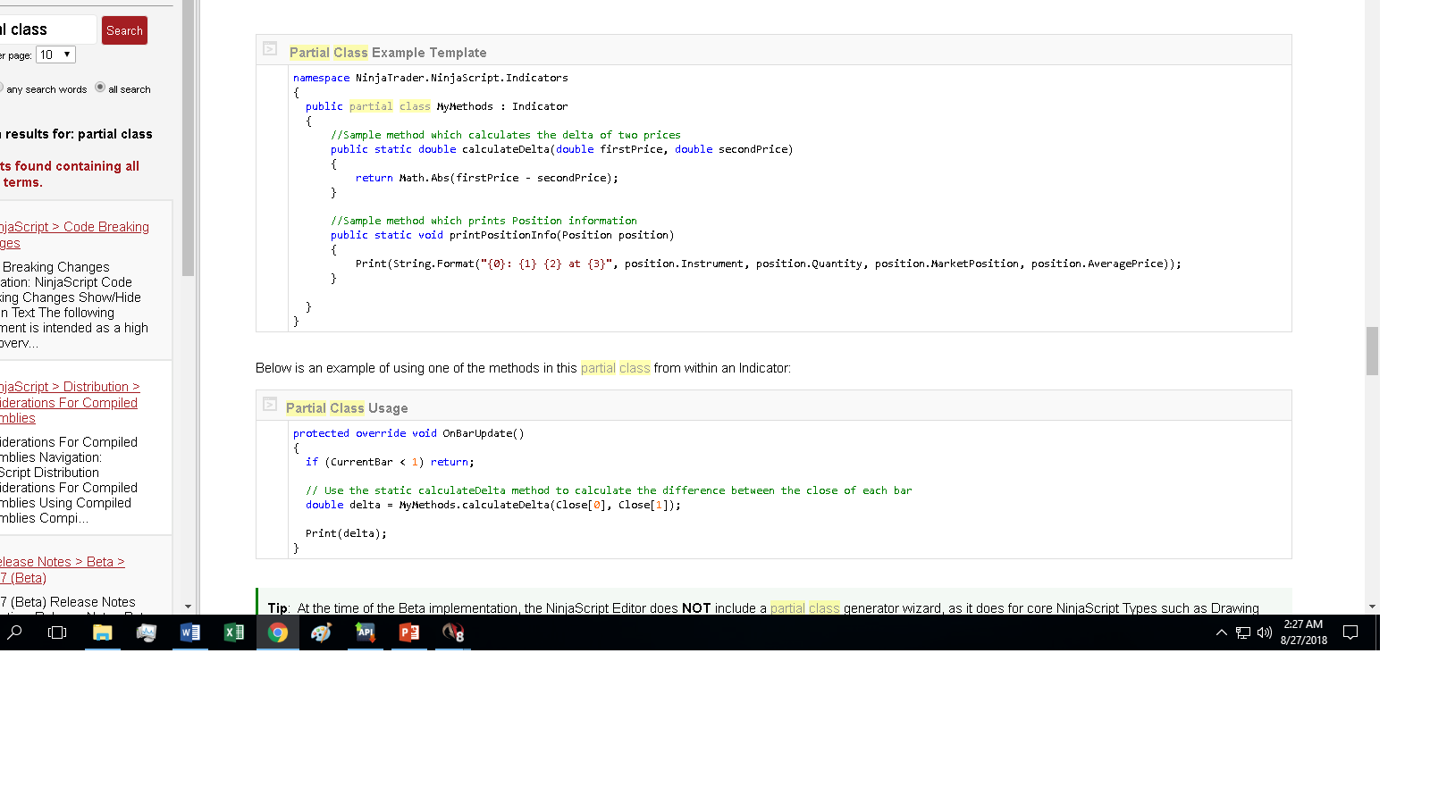
Task: Click the 'Print(delta);' code line
Action: 347,533
